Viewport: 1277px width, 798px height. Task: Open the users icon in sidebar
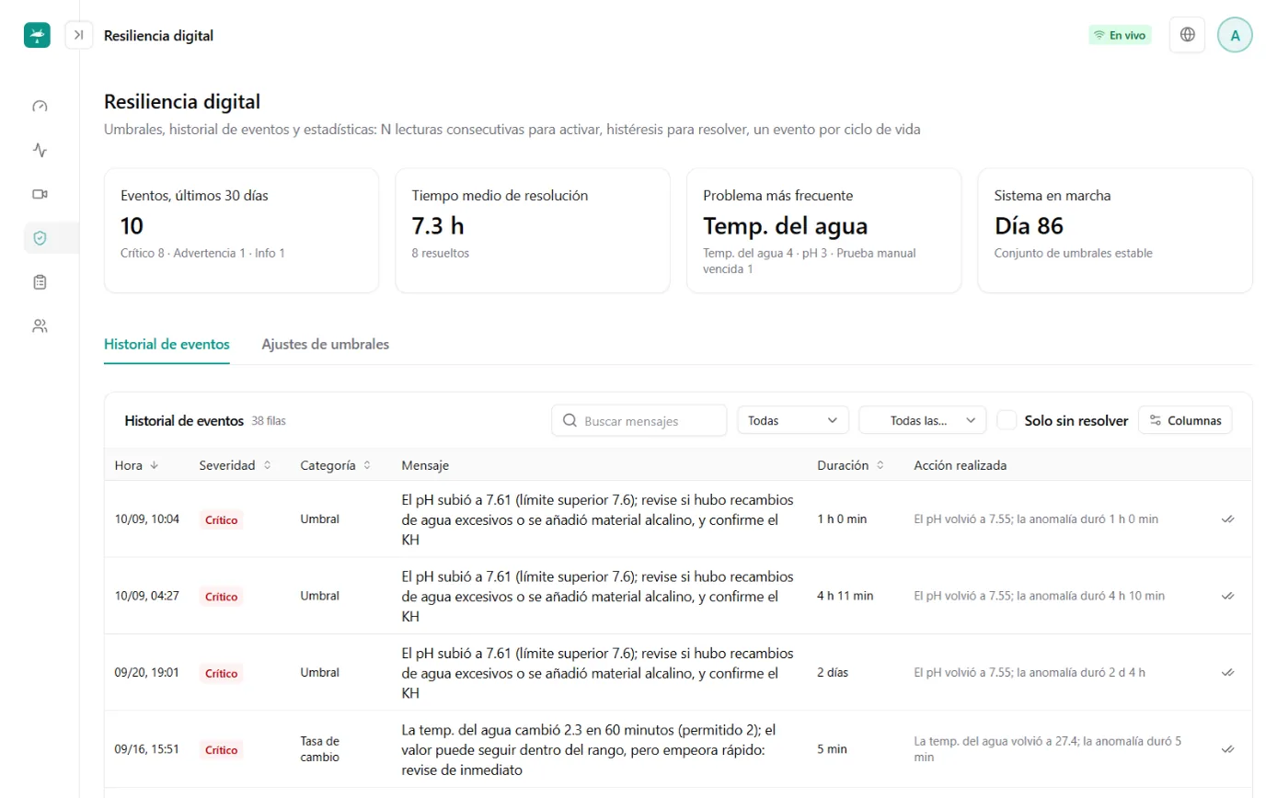pos(40,325)
